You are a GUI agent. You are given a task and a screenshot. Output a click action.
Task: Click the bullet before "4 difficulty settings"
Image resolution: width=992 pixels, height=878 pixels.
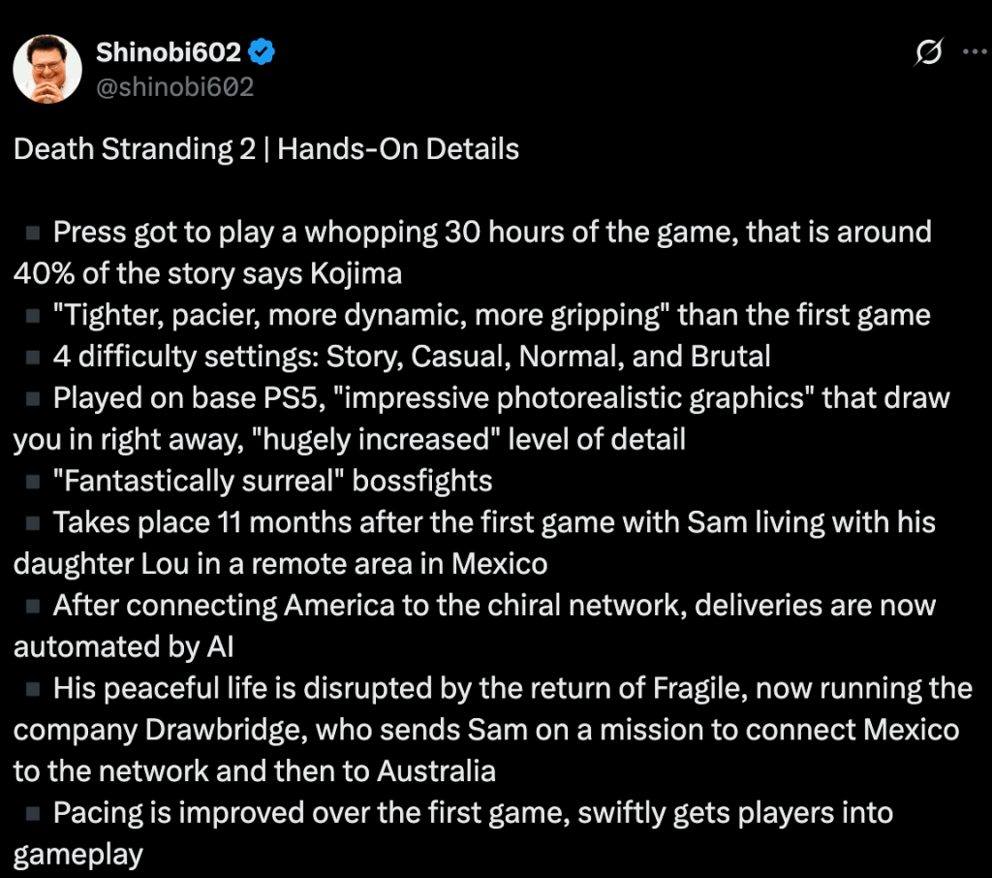(x=32, y=357)
